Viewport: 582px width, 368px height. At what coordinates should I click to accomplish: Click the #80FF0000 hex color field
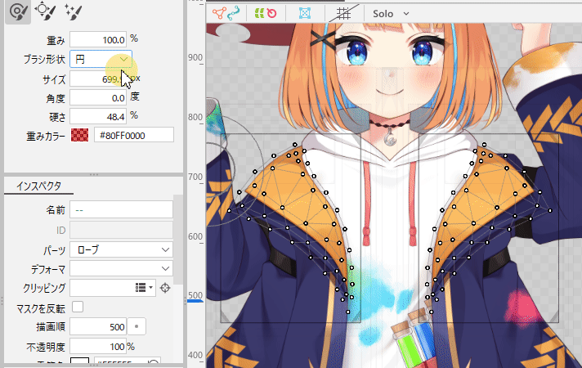click(133, 135)
